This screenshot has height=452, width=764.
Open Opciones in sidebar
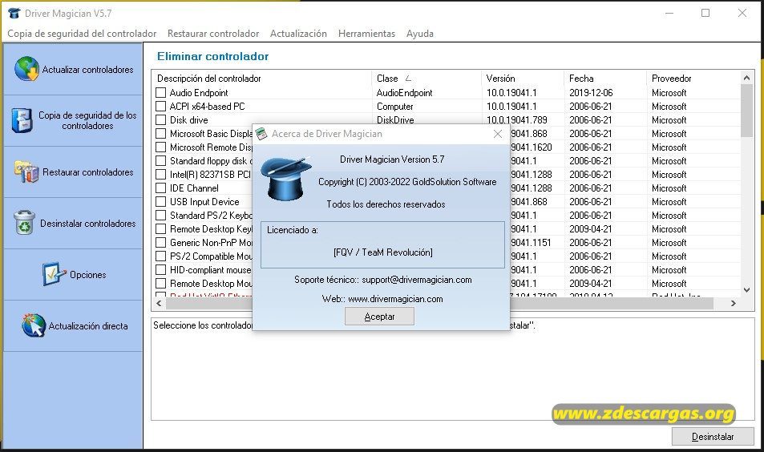(73, 274)
